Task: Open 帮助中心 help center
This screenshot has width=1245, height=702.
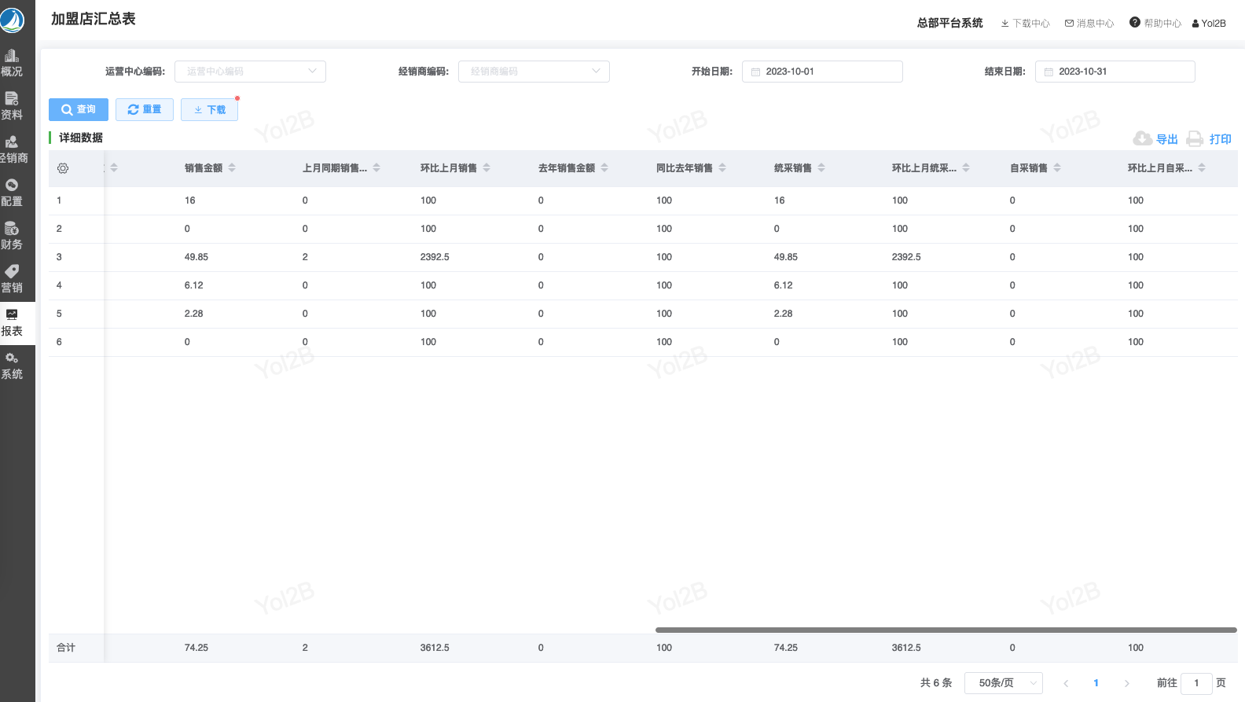Action: [x=1155, y=23]
